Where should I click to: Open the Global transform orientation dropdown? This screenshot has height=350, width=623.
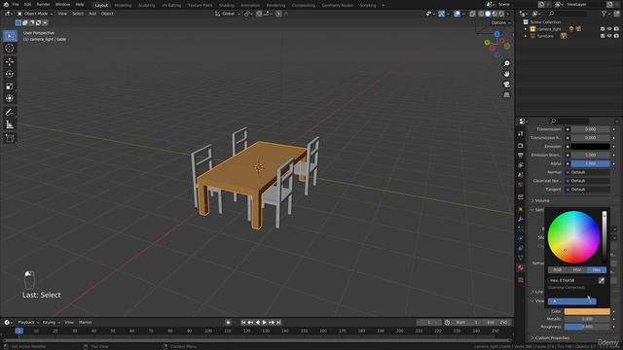(228, 14)
